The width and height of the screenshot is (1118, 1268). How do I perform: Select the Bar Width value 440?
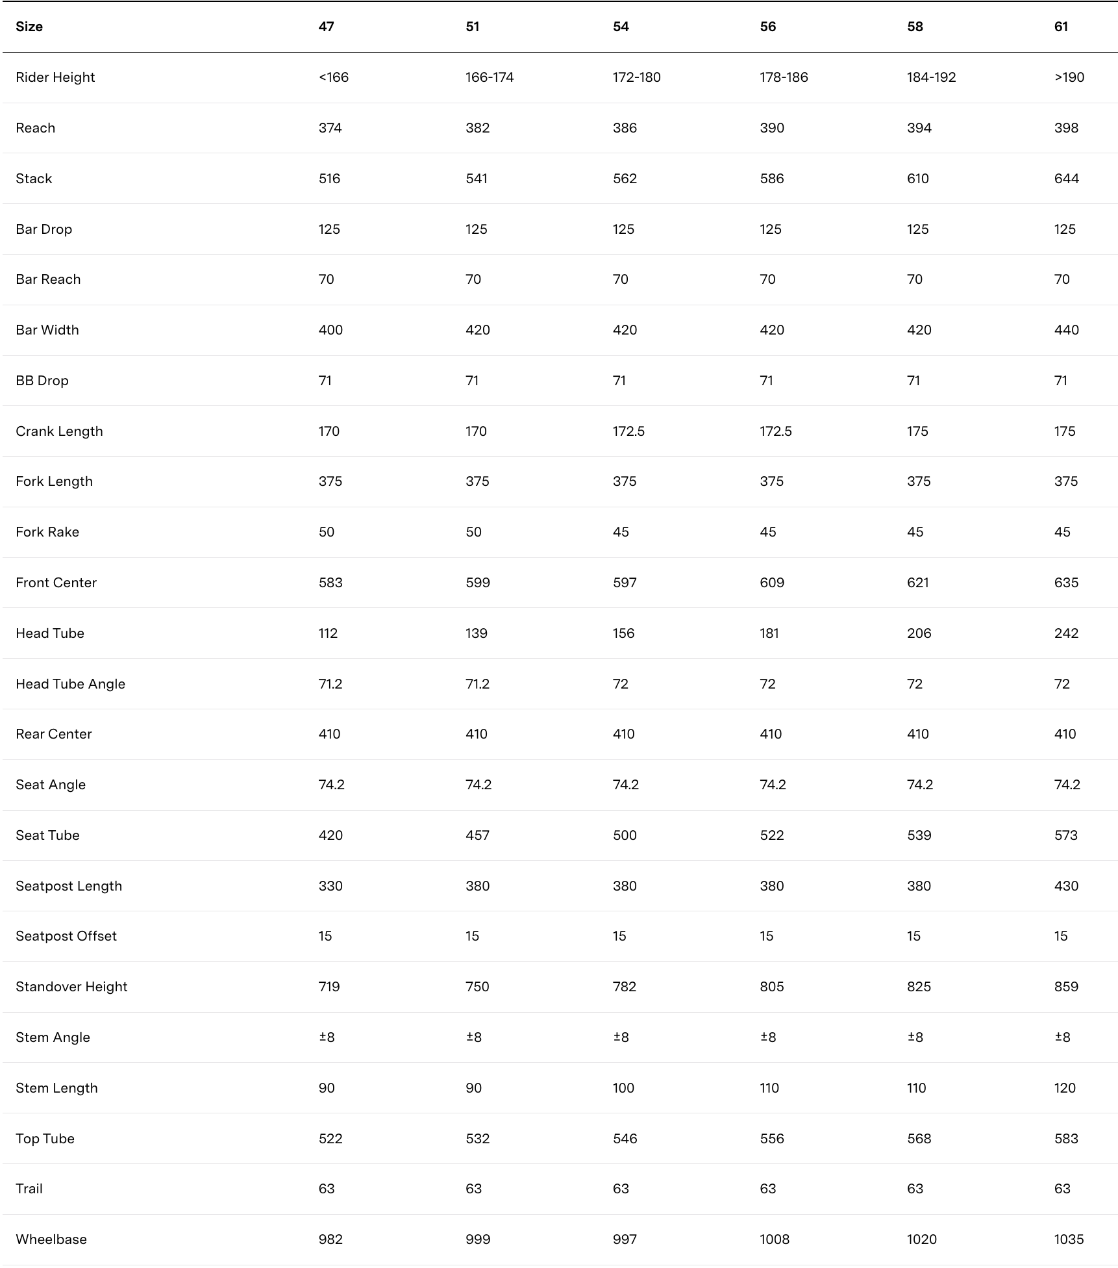(x=1066, y=330)
